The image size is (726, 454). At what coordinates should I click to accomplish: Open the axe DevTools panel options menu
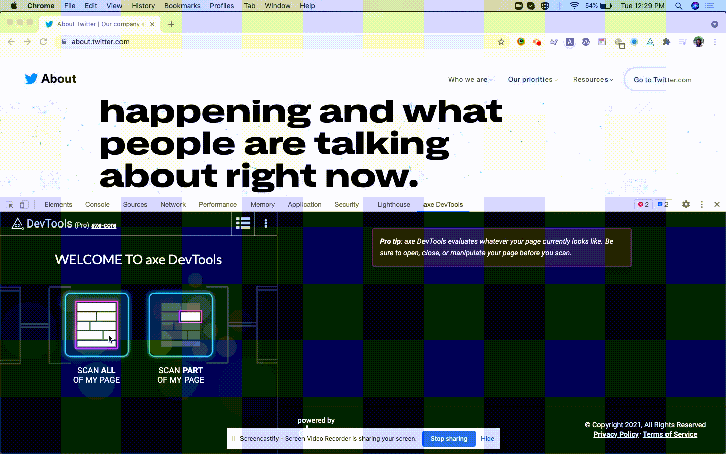click(x=266, y=223)
